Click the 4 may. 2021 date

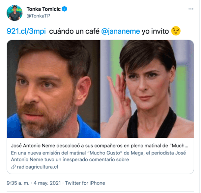[47, 183]
